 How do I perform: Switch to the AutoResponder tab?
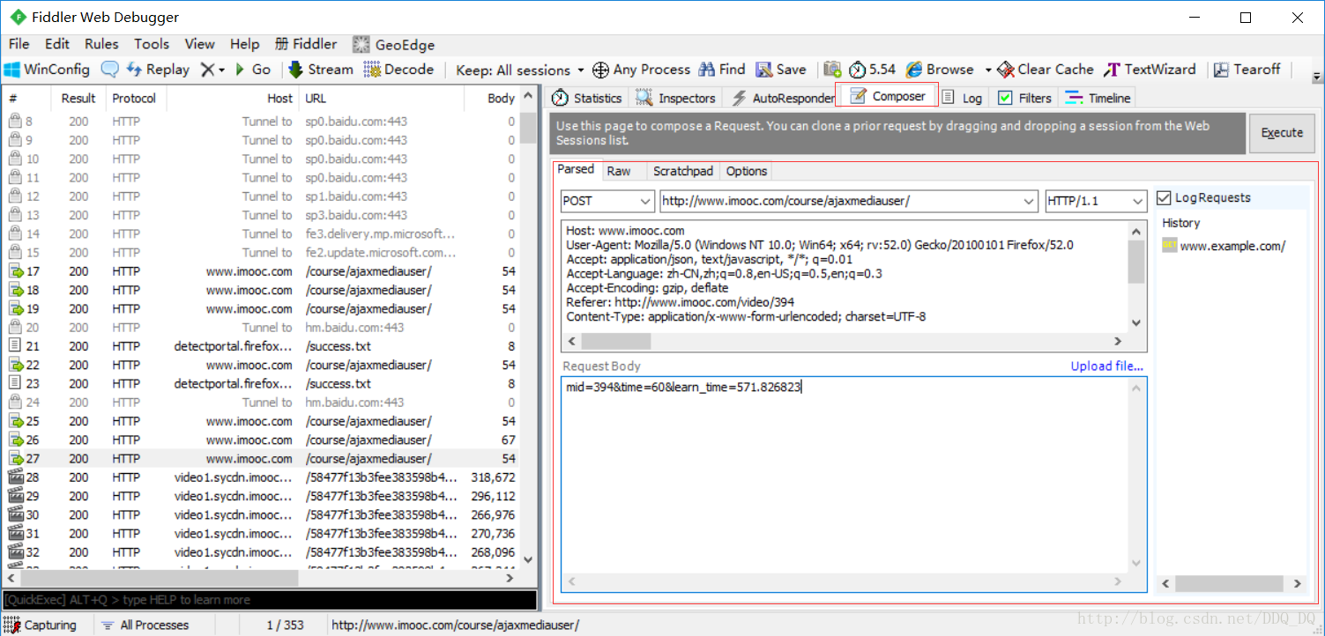point(781,98)
